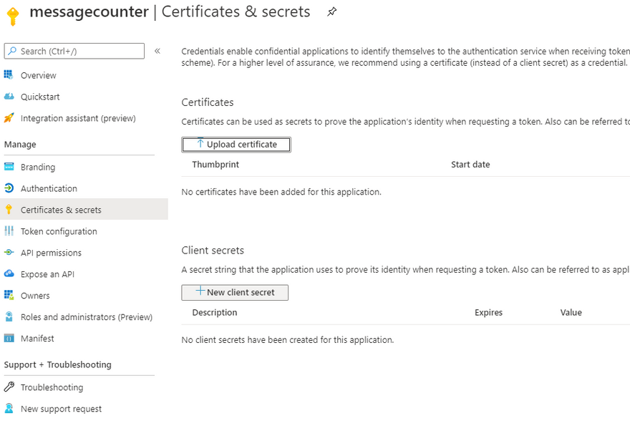Click the Upload certificate button
The width and height of the screenshot is (630, 426).
coord(236,145)
